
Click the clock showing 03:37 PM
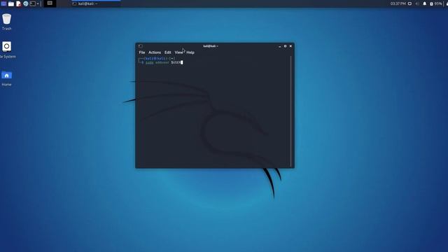click(398, 3)
